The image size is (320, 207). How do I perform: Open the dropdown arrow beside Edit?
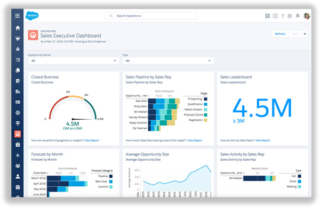pos(305,34)
